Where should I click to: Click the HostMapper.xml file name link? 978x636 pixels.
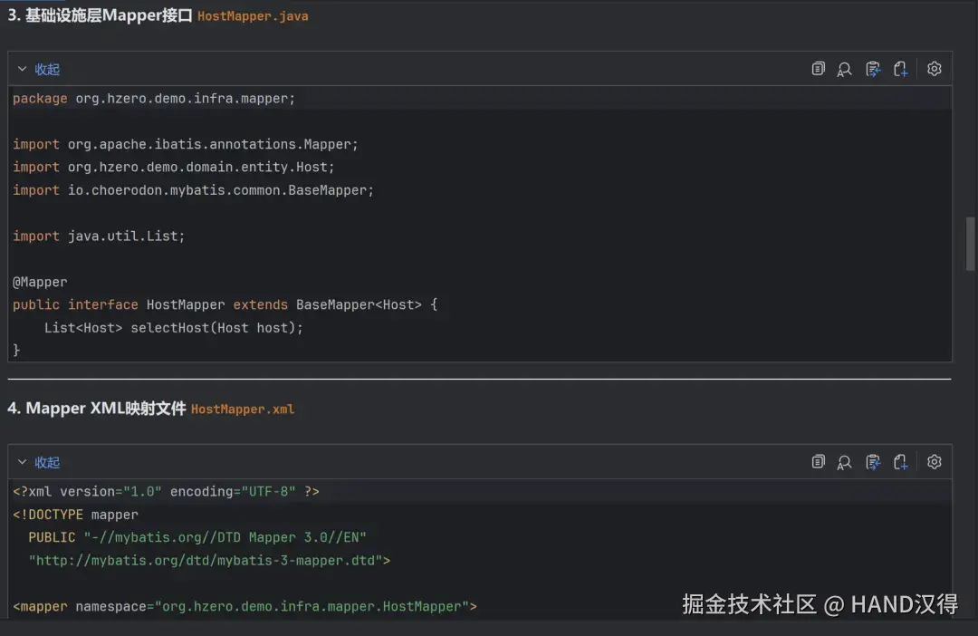[243, 410]
